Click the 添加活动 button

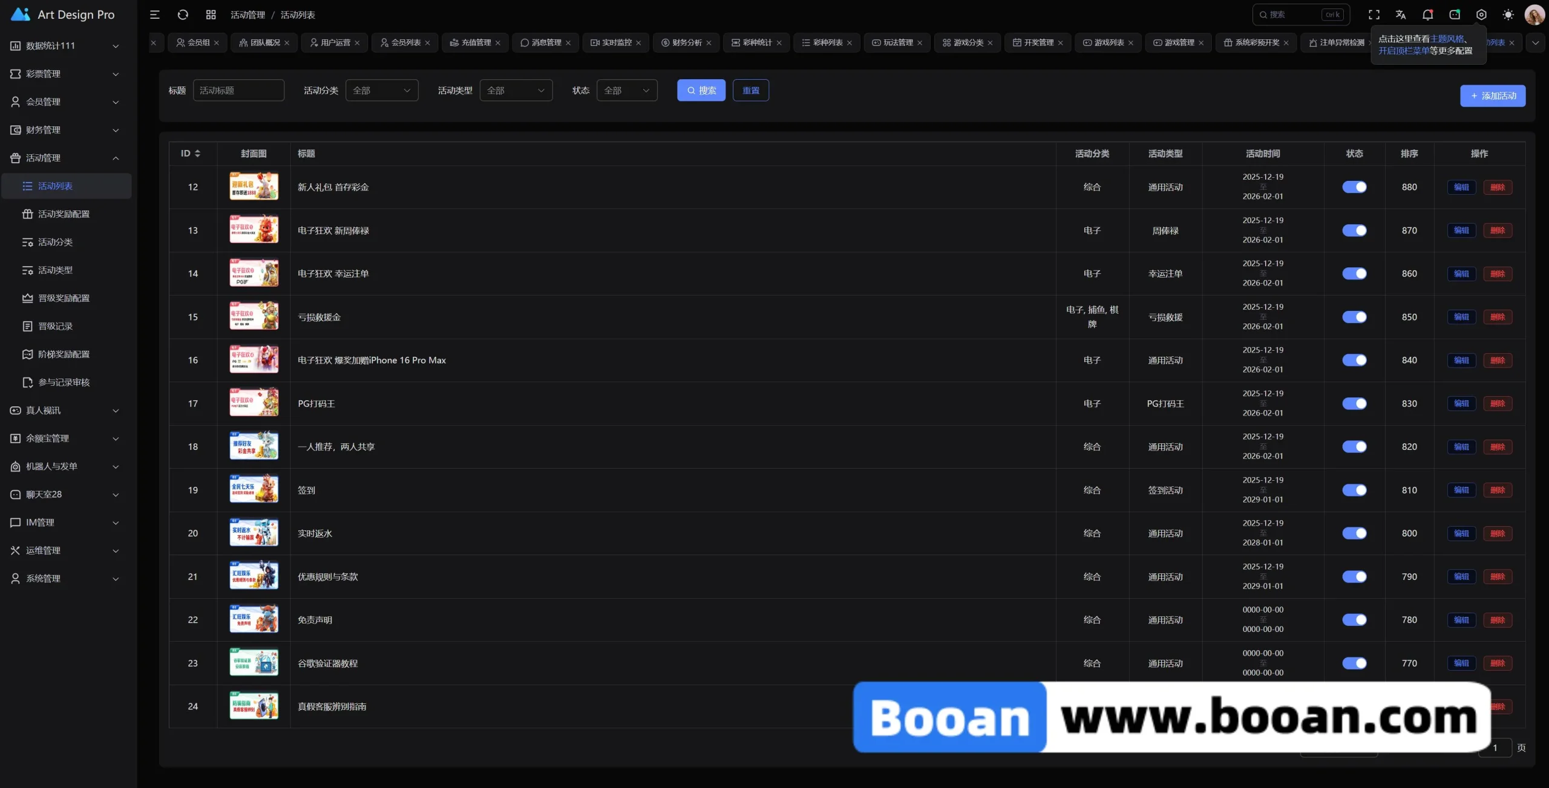coord(1492,96)
